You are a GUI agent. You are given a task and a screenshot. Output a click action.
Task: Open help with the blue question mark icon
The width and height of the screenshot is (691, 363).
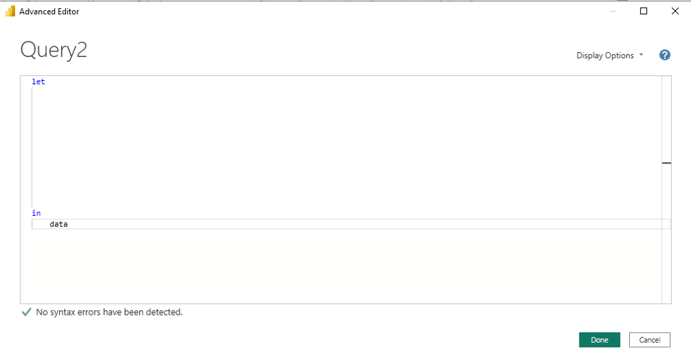(x=665, y=55)
